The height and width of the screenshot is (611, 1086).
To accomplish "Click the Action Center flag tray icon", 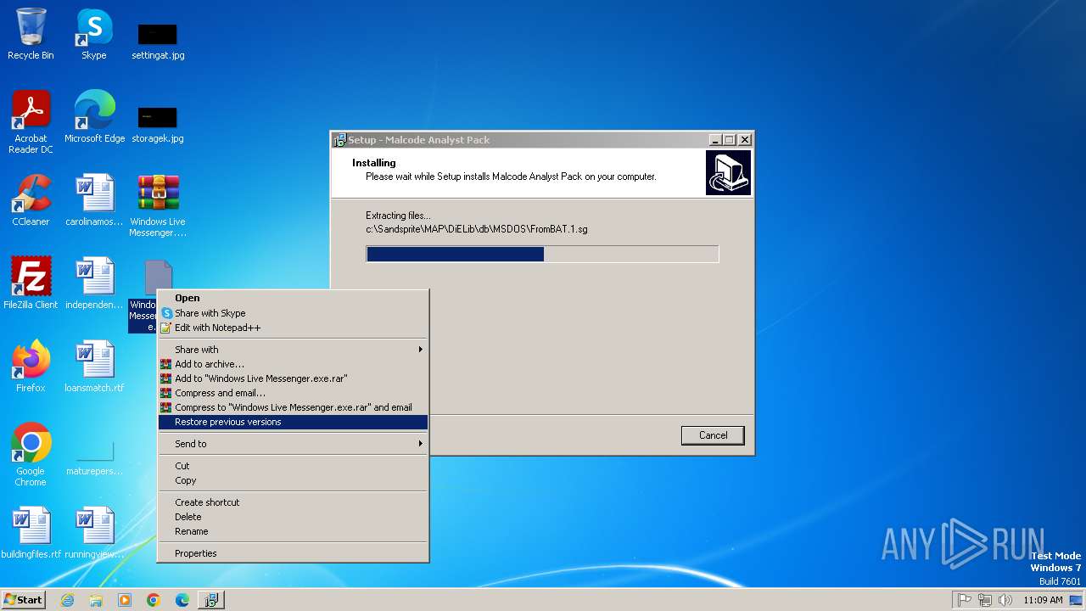I will (965, 600).
